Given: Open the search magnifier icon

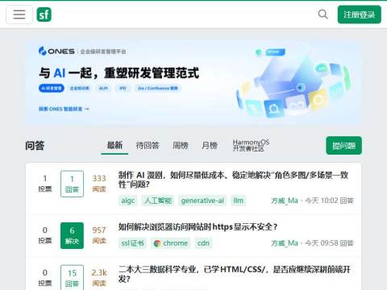Looking at the screenshot, I should click(x=322, y=14).
